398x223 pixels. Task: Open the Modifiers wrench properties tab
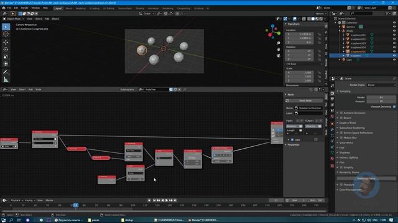pos(332,129)
